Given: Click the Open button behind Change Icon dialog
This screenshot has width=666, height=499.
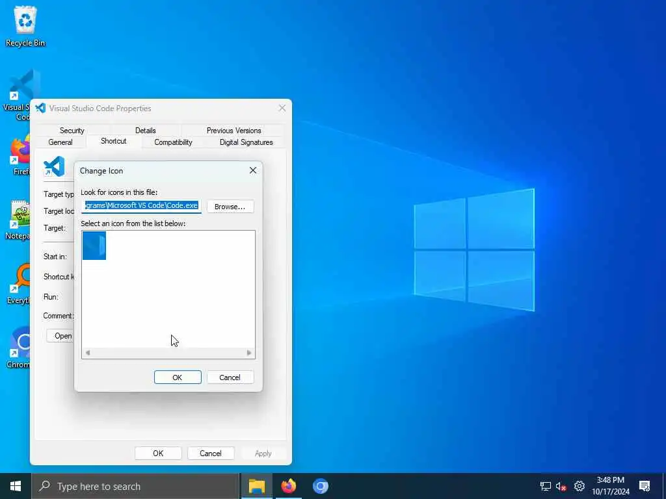Looking at the screenshot, I should point(60,336).
